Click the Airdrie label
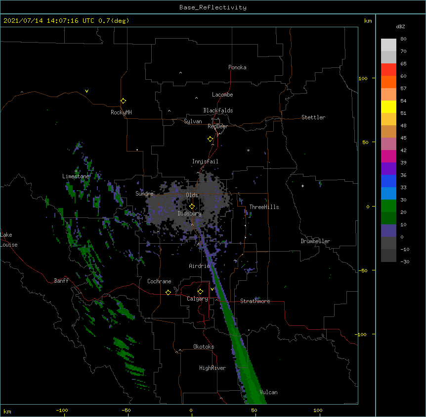 pyautogui.click(x=199, y=266)
